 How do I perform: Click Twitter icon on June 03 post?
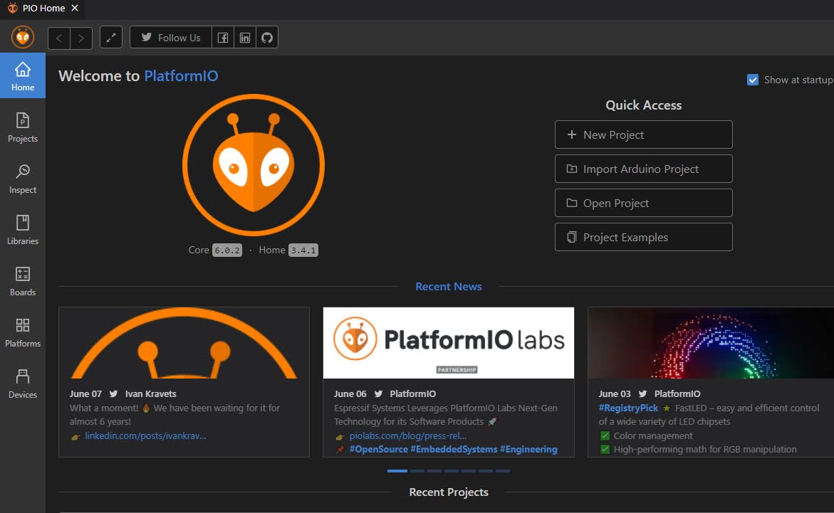point(642,394)
